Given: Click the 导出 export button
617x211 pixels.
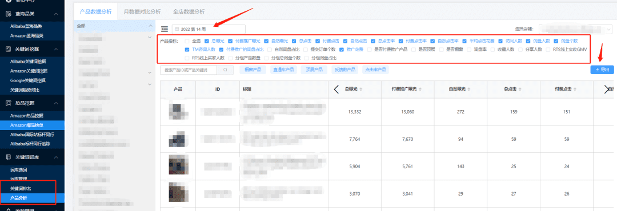Looking at the screenshot, I should pyautogui.click(x=602, y=70).
